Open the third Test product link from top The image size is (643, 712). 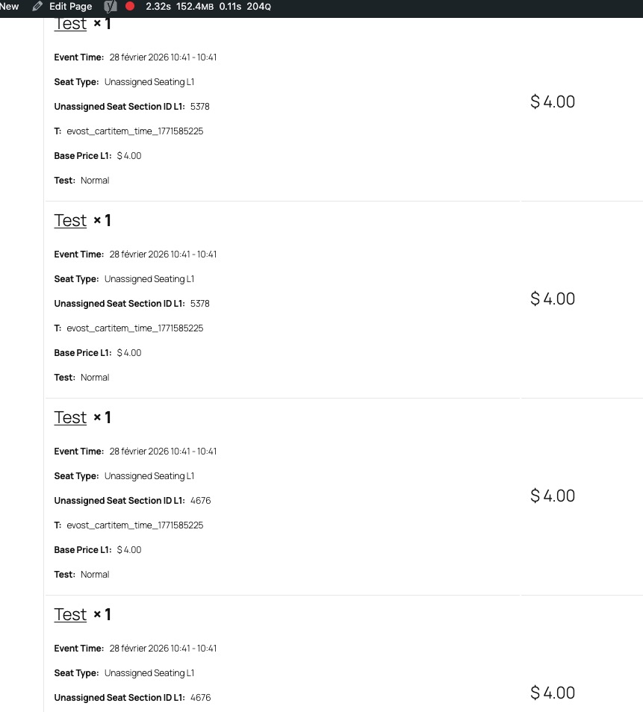[70, 418]
